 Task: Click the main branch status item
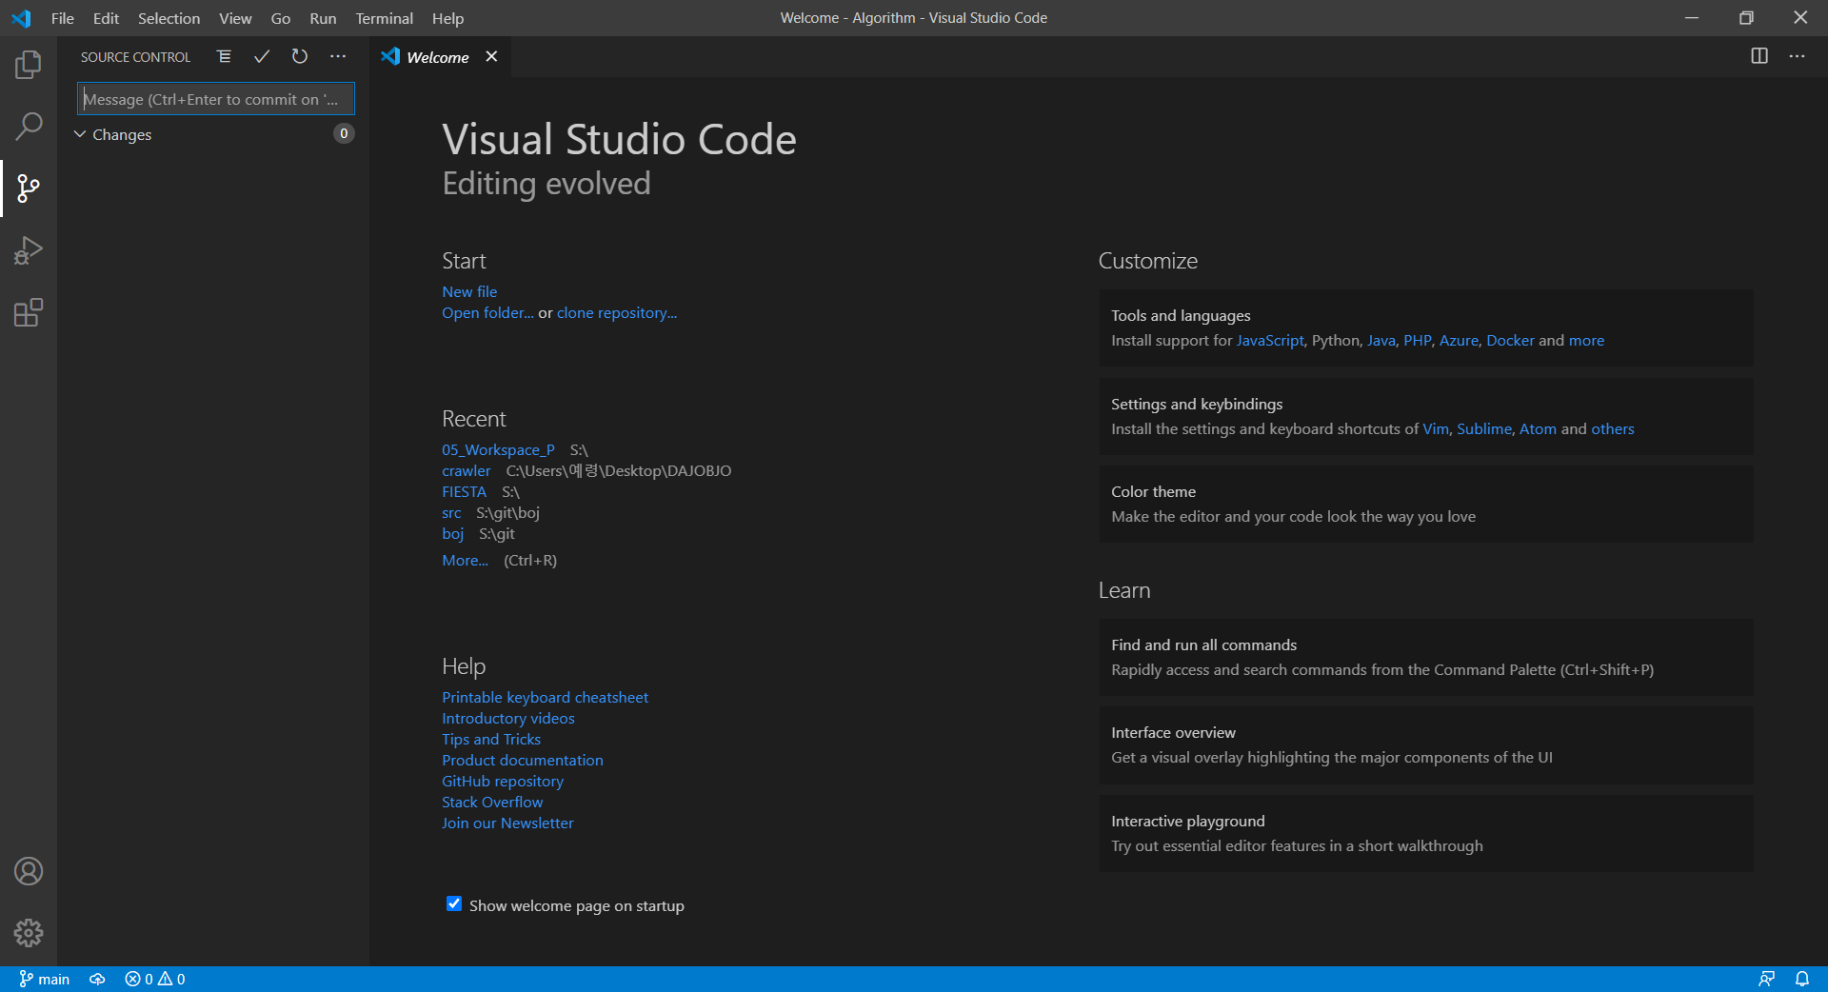point(45,979)
